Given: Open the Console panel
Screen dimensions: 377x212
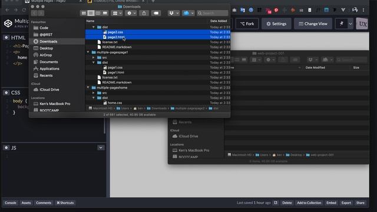Looking at the screenshot, I should pyautogui.click(x=11, y=203).
